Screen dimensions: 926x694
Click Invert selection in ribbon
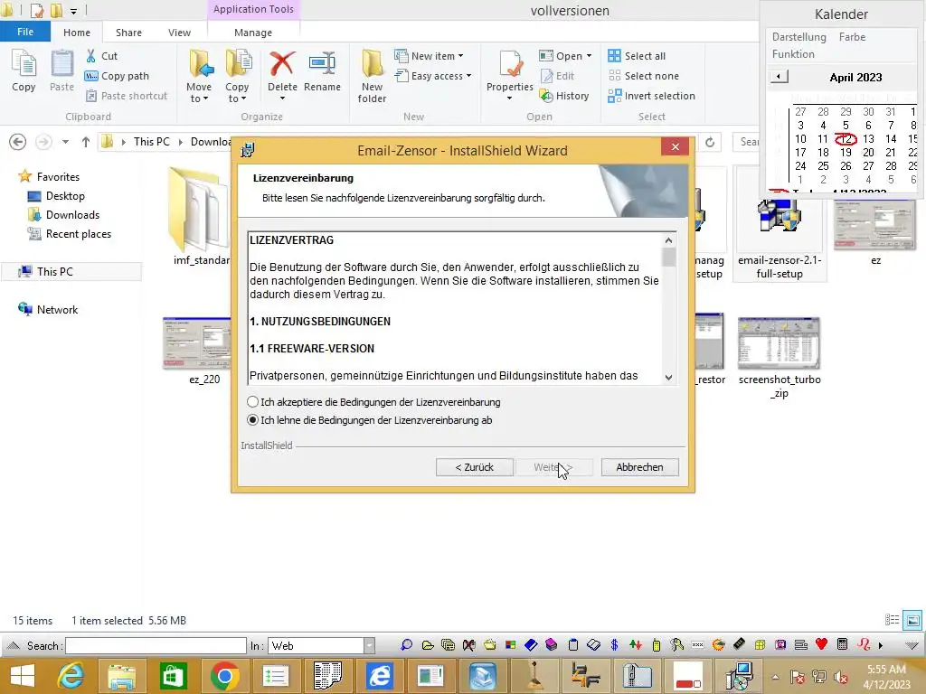point(651,96)
